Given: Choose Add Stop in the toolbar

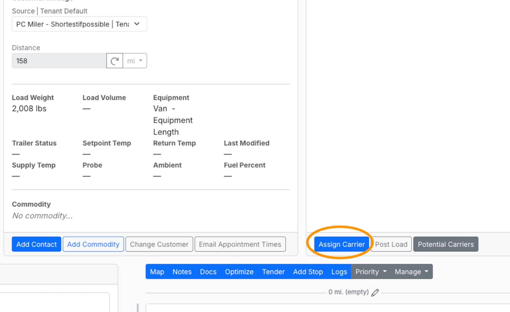Looking at the screenshot, I should click(x=308, y=272).
